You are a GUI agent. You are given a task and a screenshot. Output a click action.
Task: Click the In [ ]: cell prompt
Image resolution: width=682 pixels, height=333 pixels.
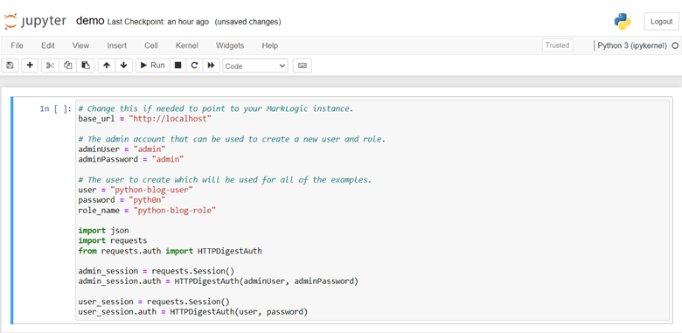pos(55,108)
